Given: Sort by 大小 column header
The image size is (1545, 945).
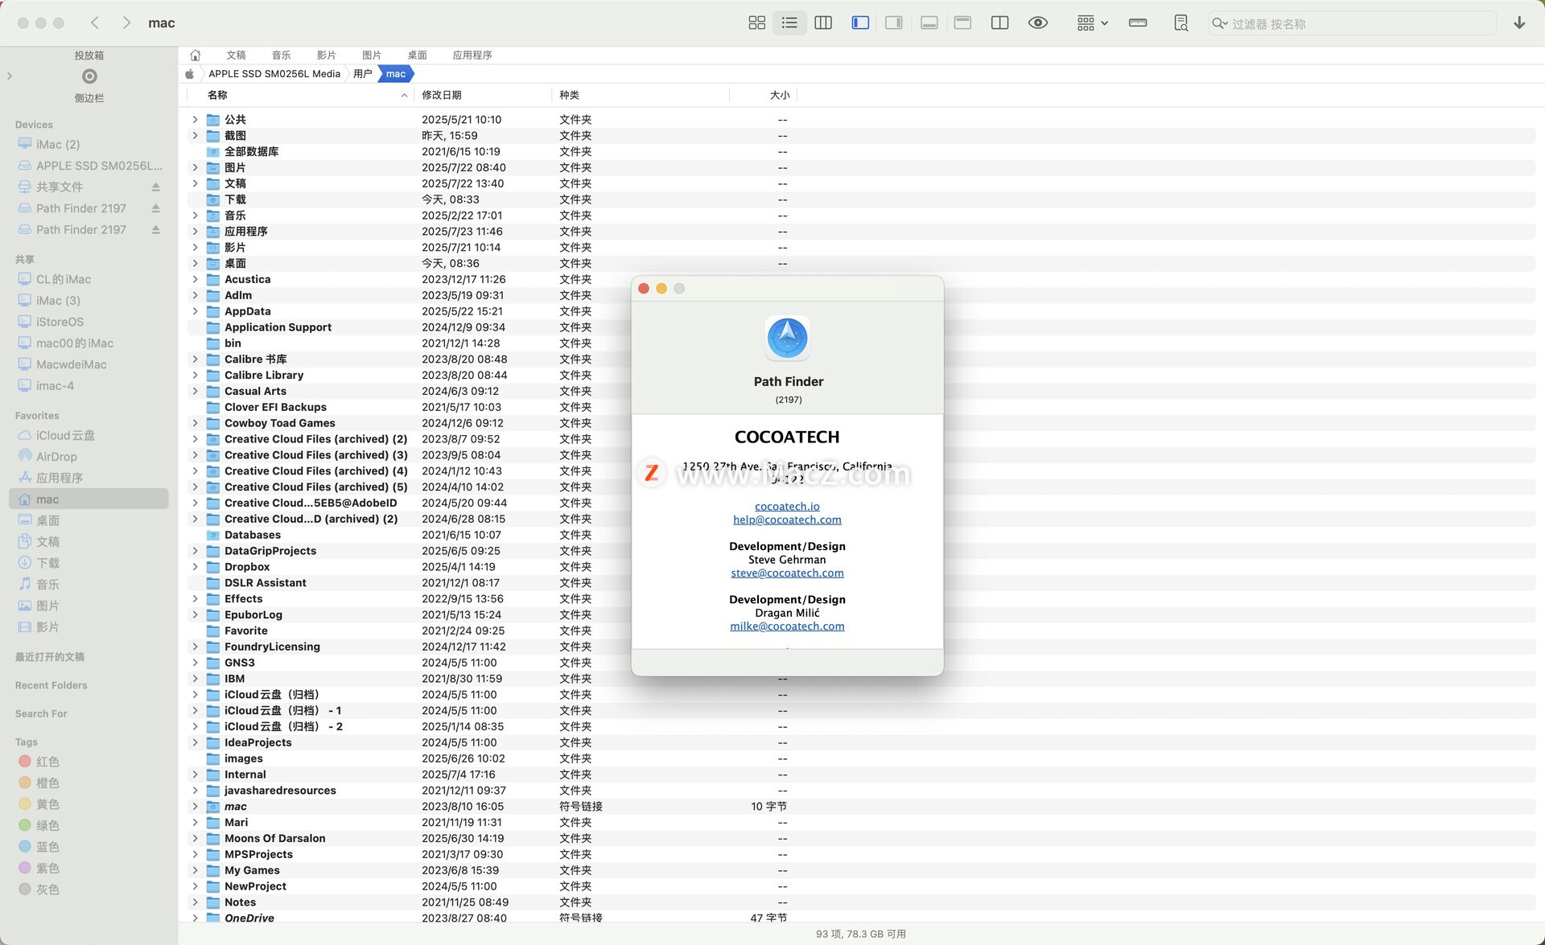Looking at the screenshot, I should (x=764, y=95).
